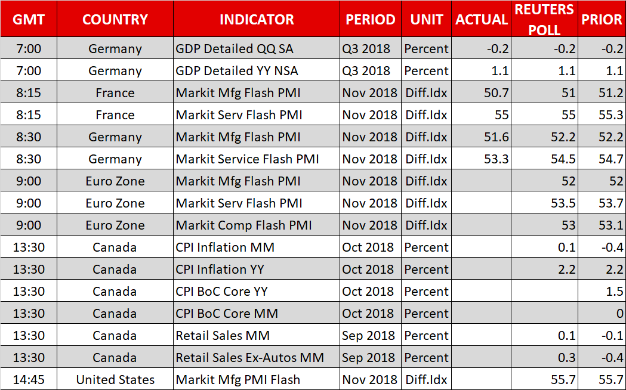Click the UNIT column header

coord(426,19)
